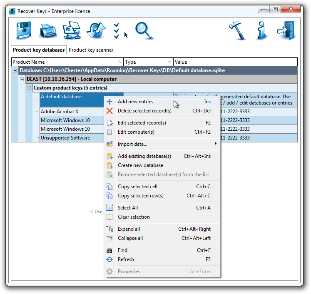
Task: Sort by Product Name column arrow
Action: tap(119, 62)
